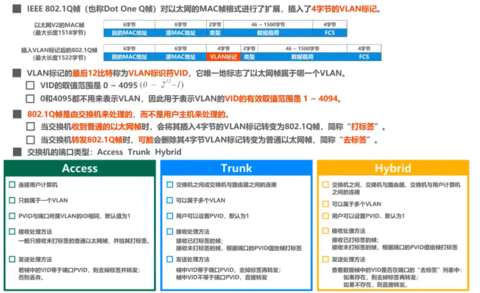Click the bullet icon before 交换机的端口类型
The width and height of the screenshot is (480, 293).
17,152
